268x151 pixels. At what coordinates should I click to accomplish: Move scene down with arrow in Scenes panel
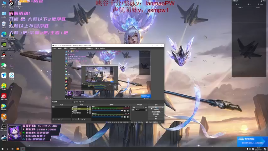tap(62, 119)
